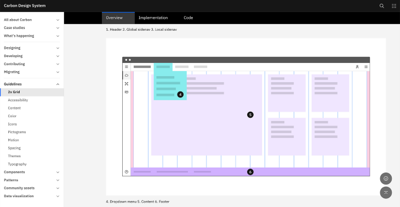Screen dimensions: 400x207
Task: Click the user avatar icon in diagram
Action: 357,67
